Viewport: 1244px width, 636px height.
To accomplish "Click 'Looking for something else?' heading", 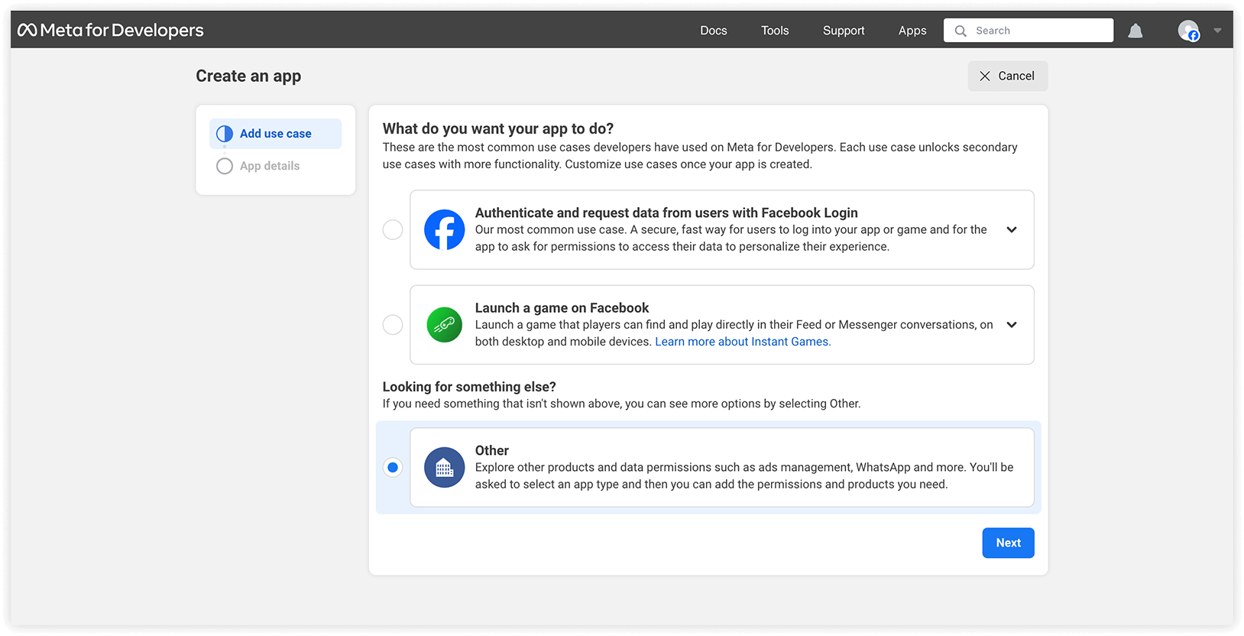I will coord(469,387).
